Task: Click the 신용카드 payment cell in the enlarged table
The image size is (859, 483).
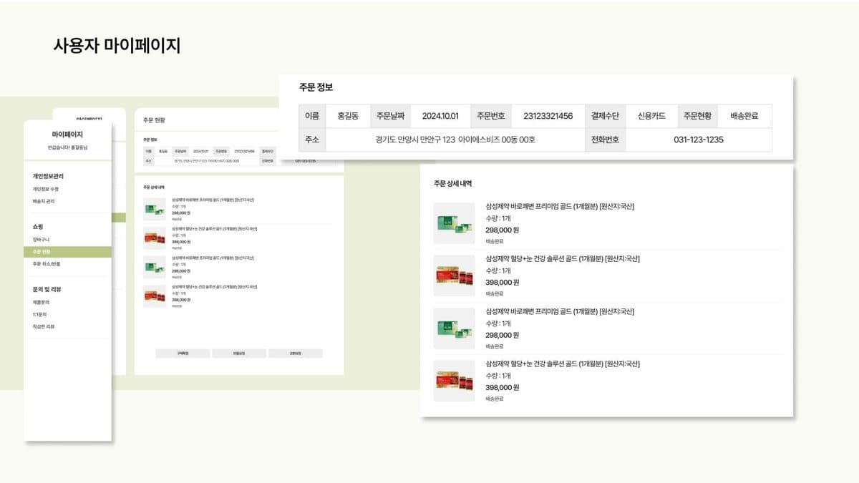Action: click(651, 116)
